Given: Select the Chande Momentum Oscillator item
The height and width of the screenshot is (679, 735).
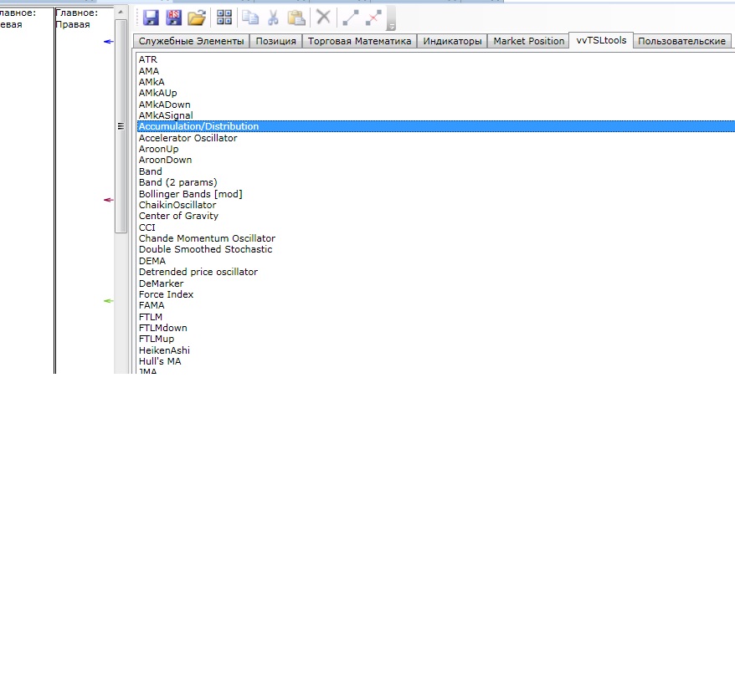Looking at the screenshot, I should tap(207, 238).
